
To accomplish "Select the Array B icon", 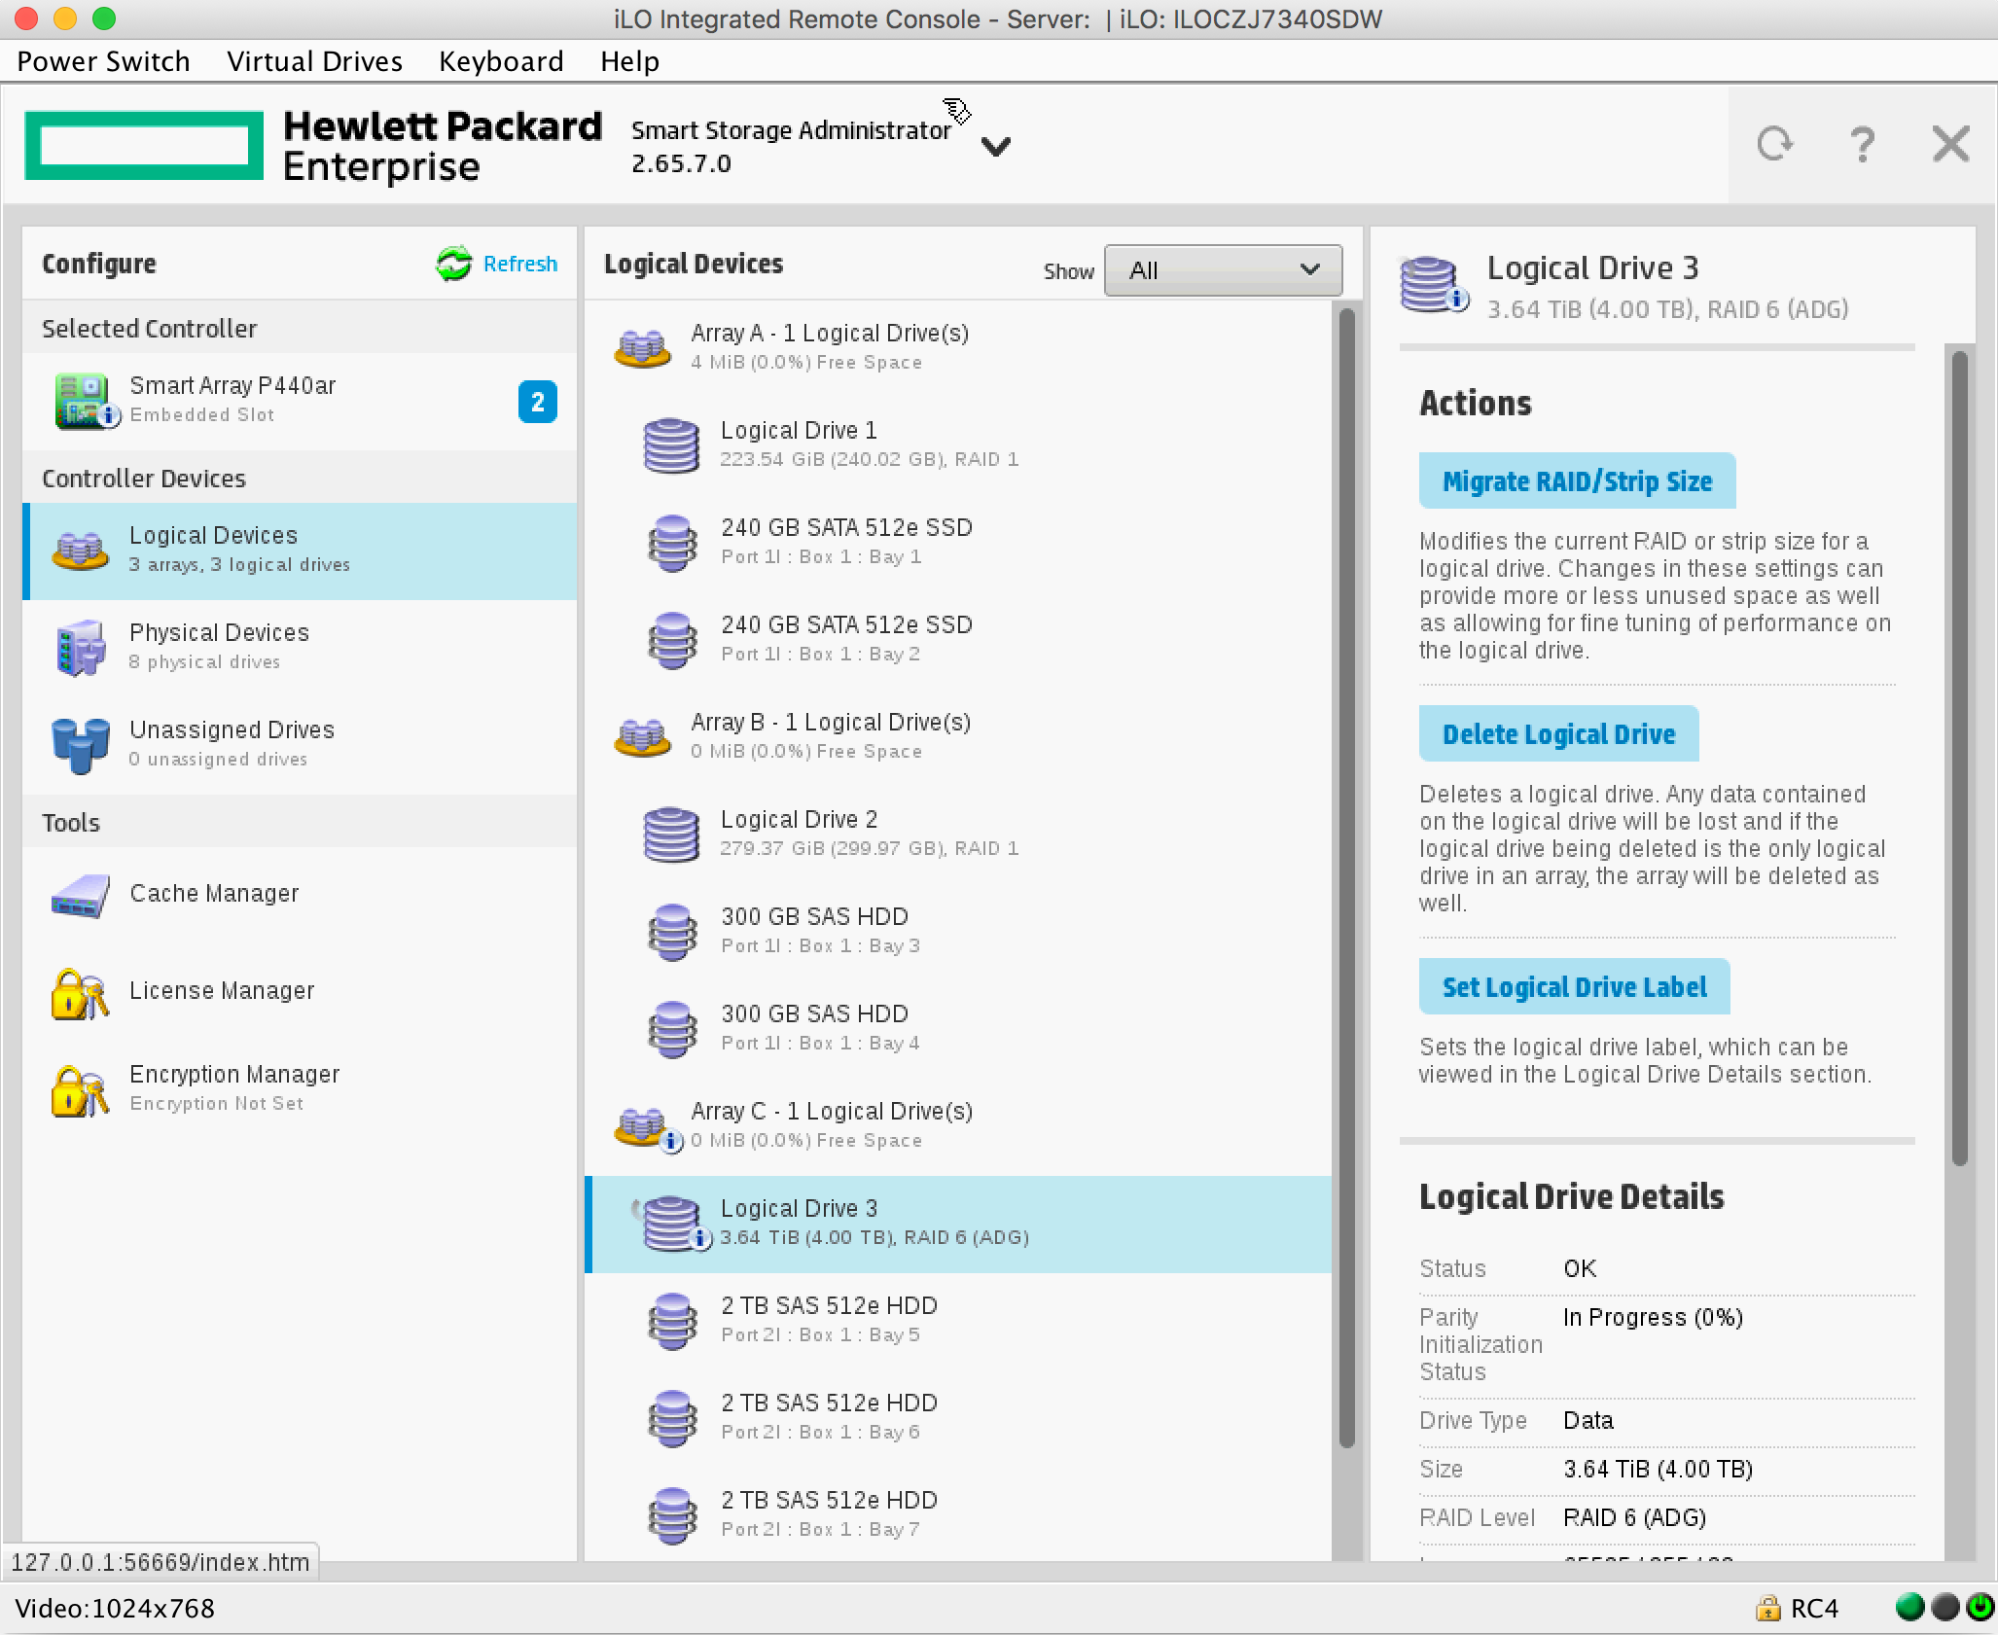I will [x=642, y=736].
